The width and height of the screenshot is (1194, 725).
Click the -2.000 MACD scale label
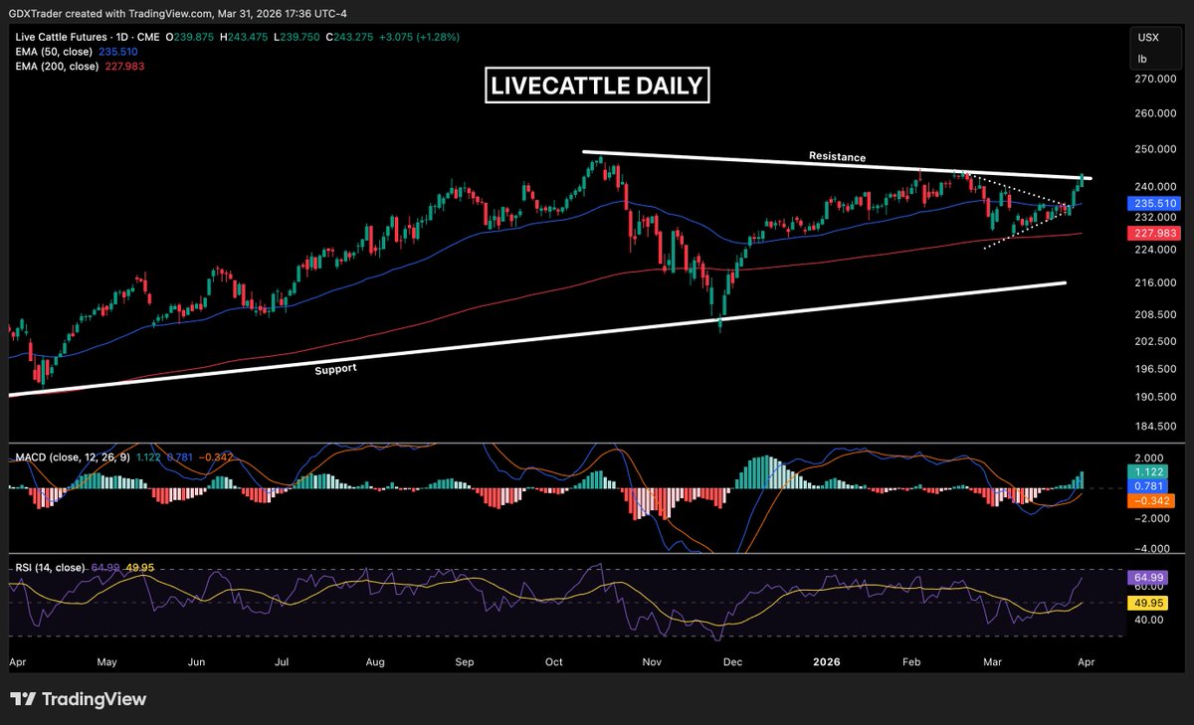1152,519
